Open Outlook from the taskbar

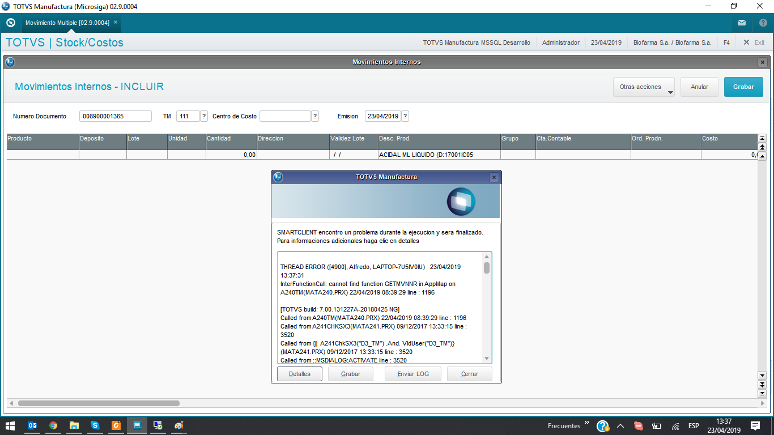(32, 425)
